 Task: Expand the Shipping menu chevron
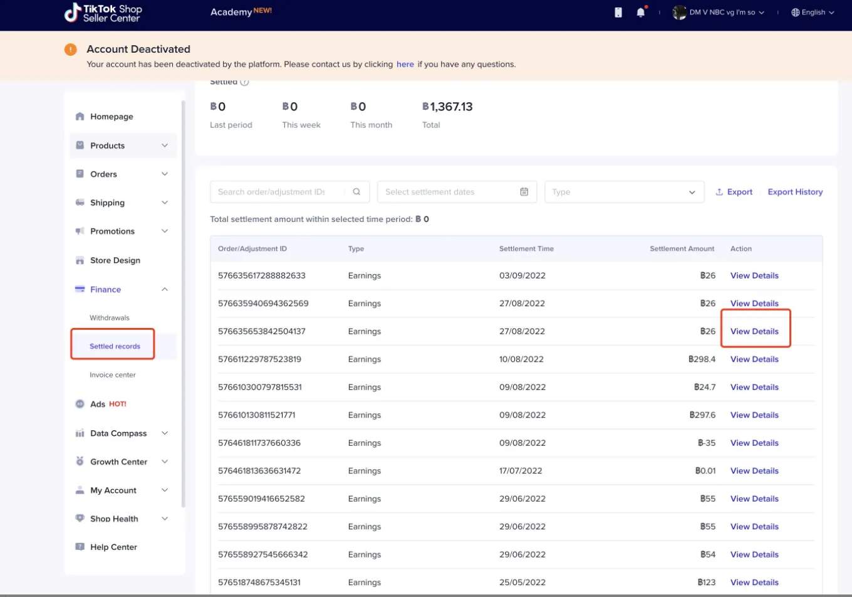(165, 203)
